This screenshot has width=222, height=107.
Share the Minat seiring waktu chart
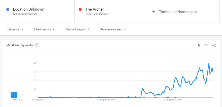tap(214, 45)
